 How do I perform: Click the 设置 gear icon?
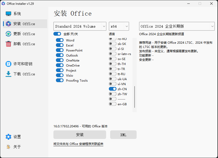point(9,137)
